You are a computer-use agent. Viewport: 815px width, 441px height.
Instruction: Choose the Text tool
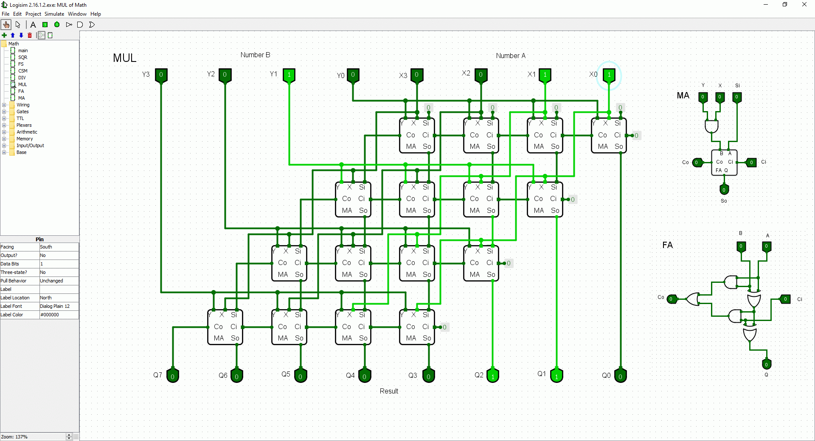[x=33, y=25]
